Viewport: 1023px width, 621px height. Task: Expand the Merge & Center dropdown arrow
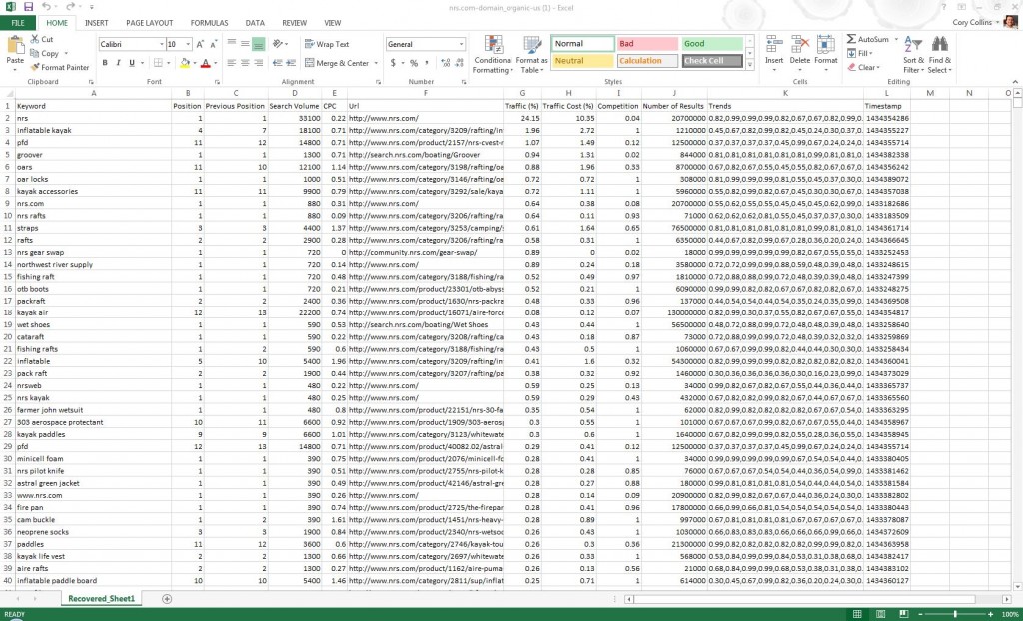pos(375,63)
